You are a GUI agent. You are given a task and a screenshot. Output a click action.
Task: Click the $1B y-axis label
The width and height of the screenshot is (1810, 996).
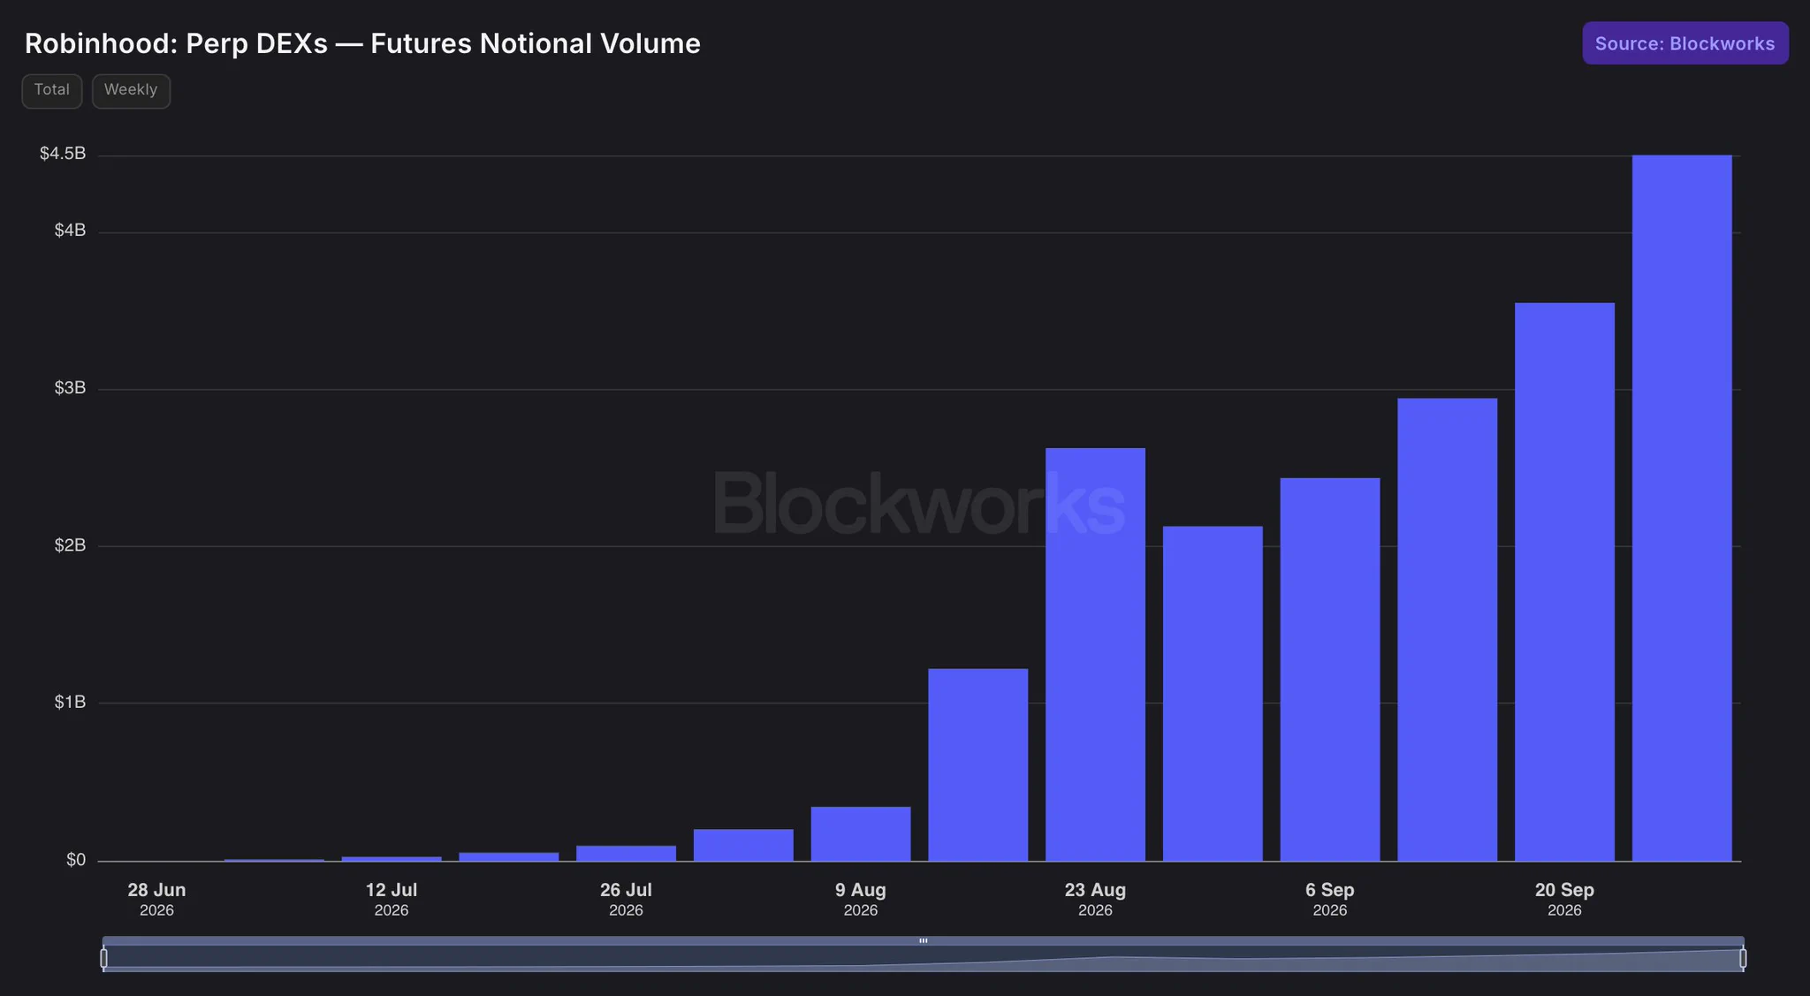pos(70,702)
